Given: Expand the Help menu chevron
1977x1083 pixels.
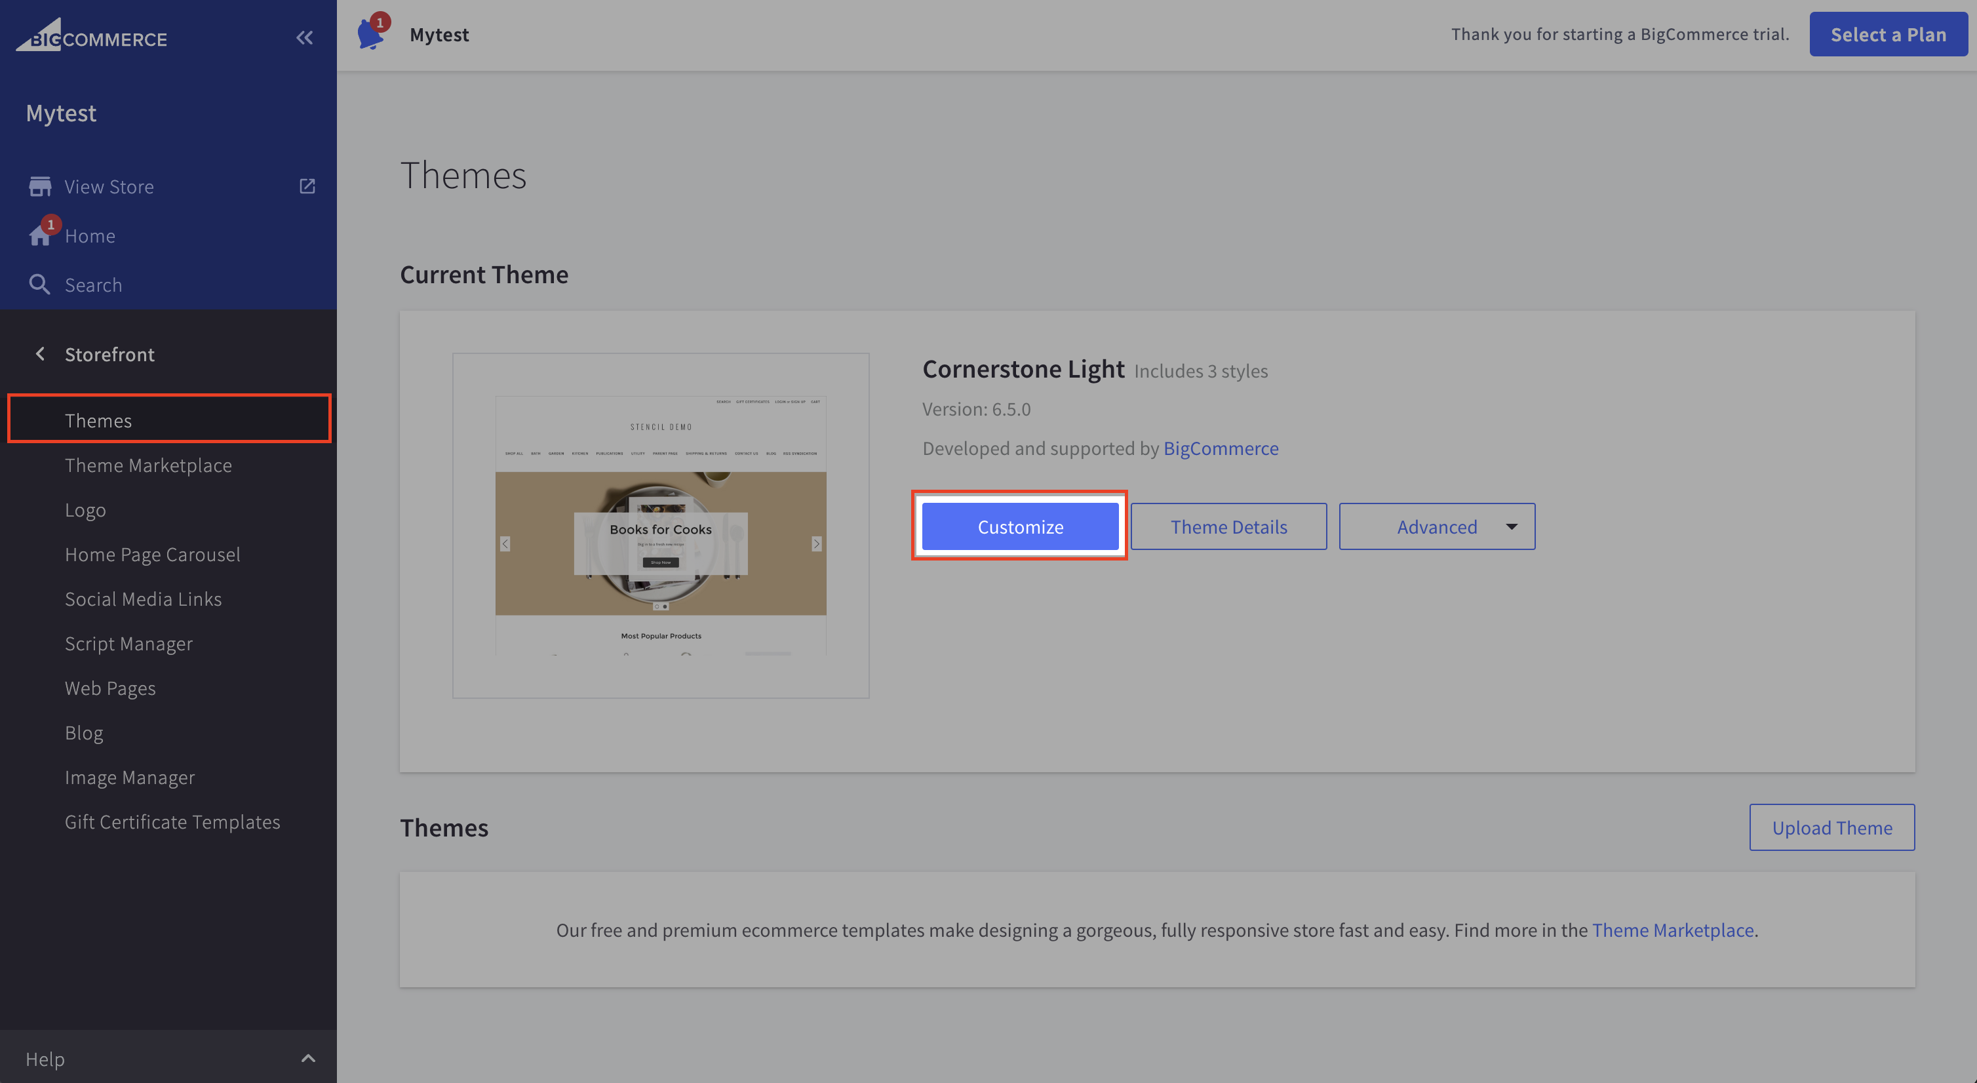Looking at the screenshot, I should [x=307, y=1059].
